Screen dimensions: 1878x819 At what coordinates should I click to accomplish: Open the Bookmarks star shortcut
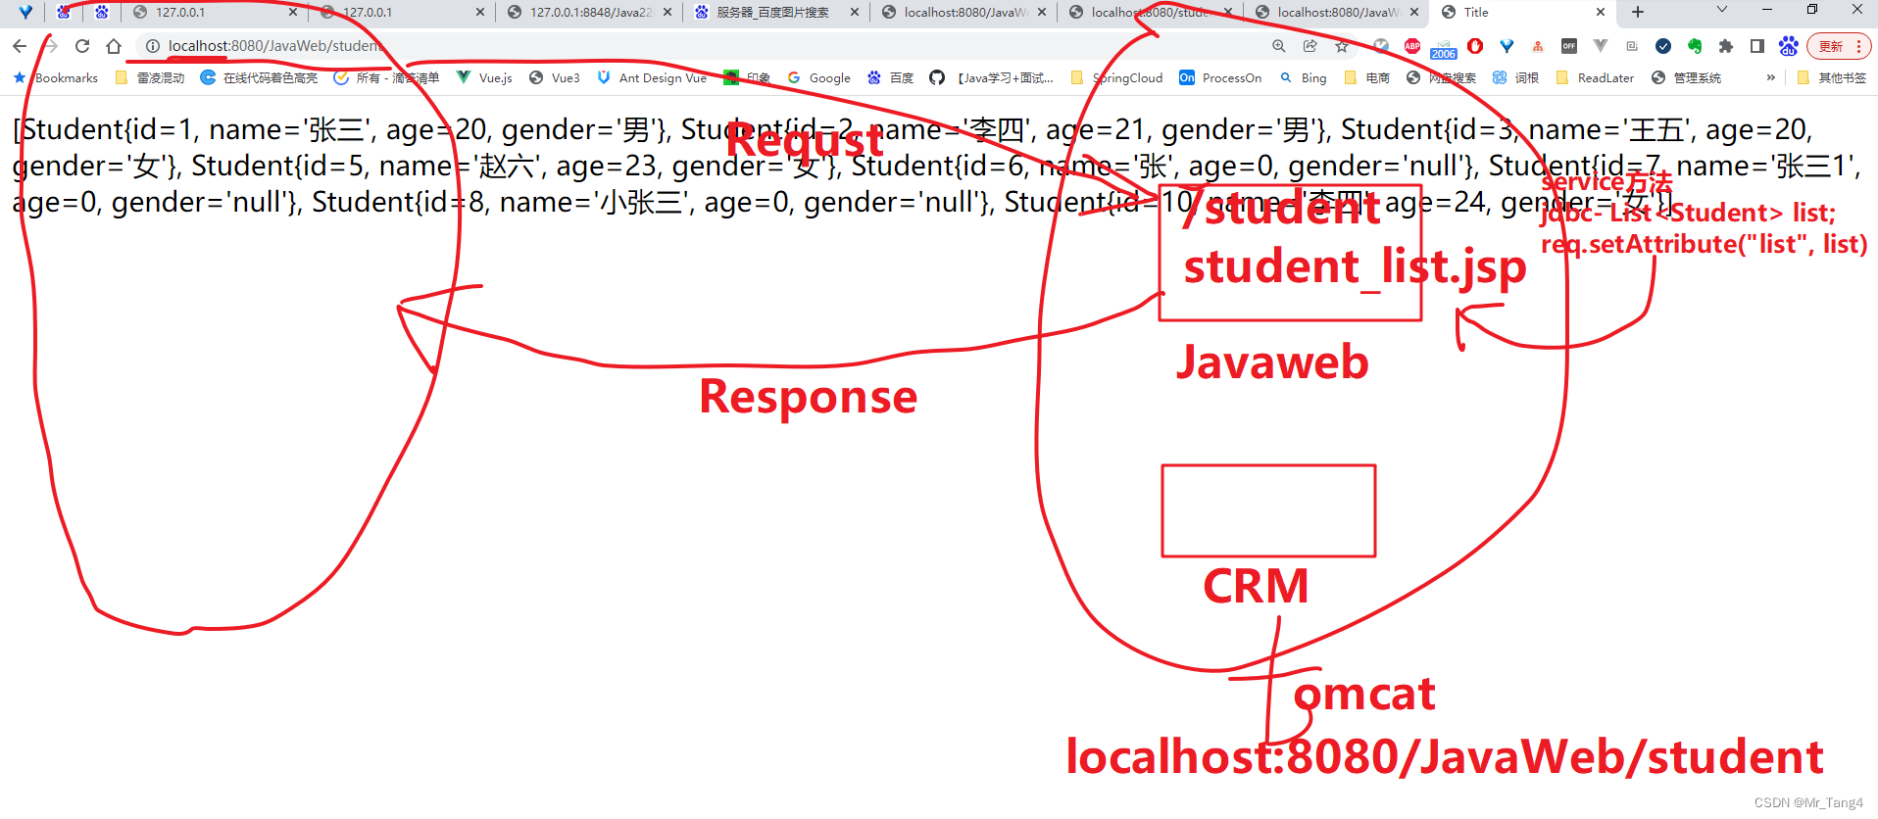tap(55, 77)
